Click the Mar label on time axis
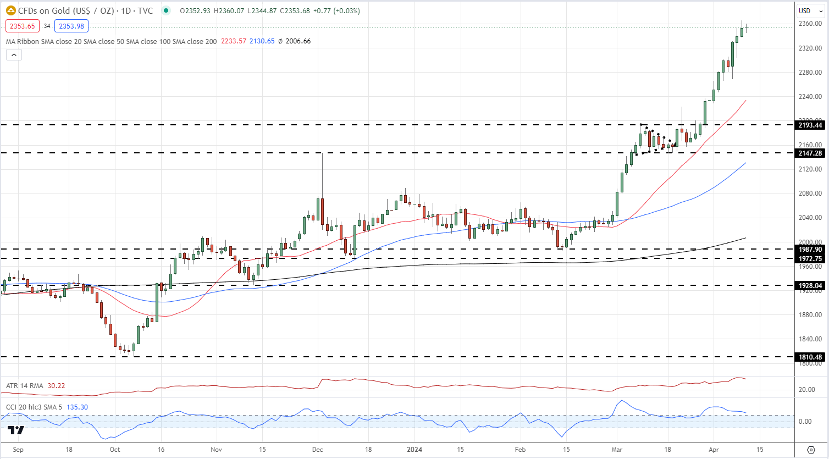 click(617, 450)
